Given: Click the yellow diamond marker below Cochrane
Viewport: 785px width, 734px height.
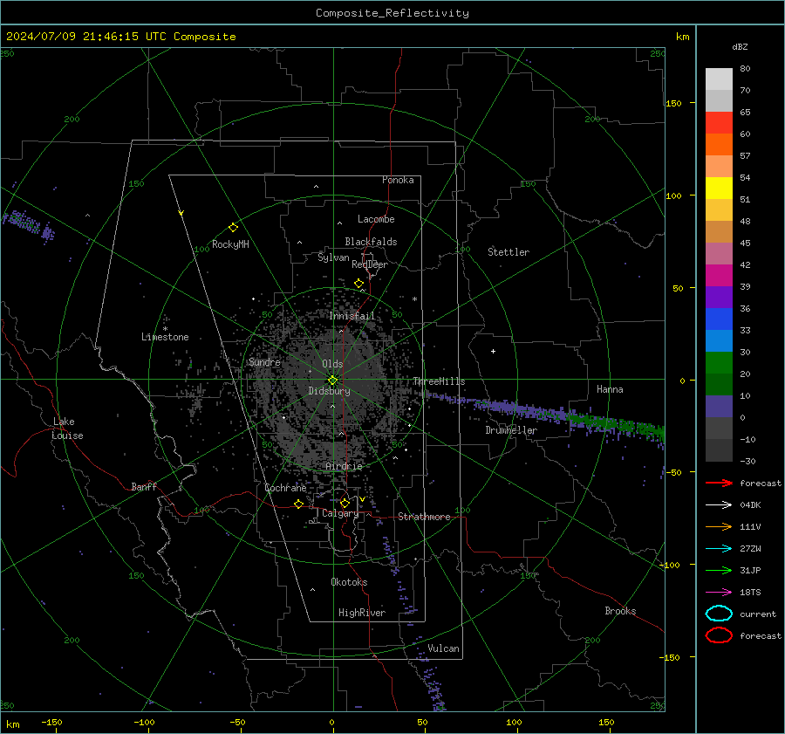Looking at the screenshot, I should [x=298, y=504].
